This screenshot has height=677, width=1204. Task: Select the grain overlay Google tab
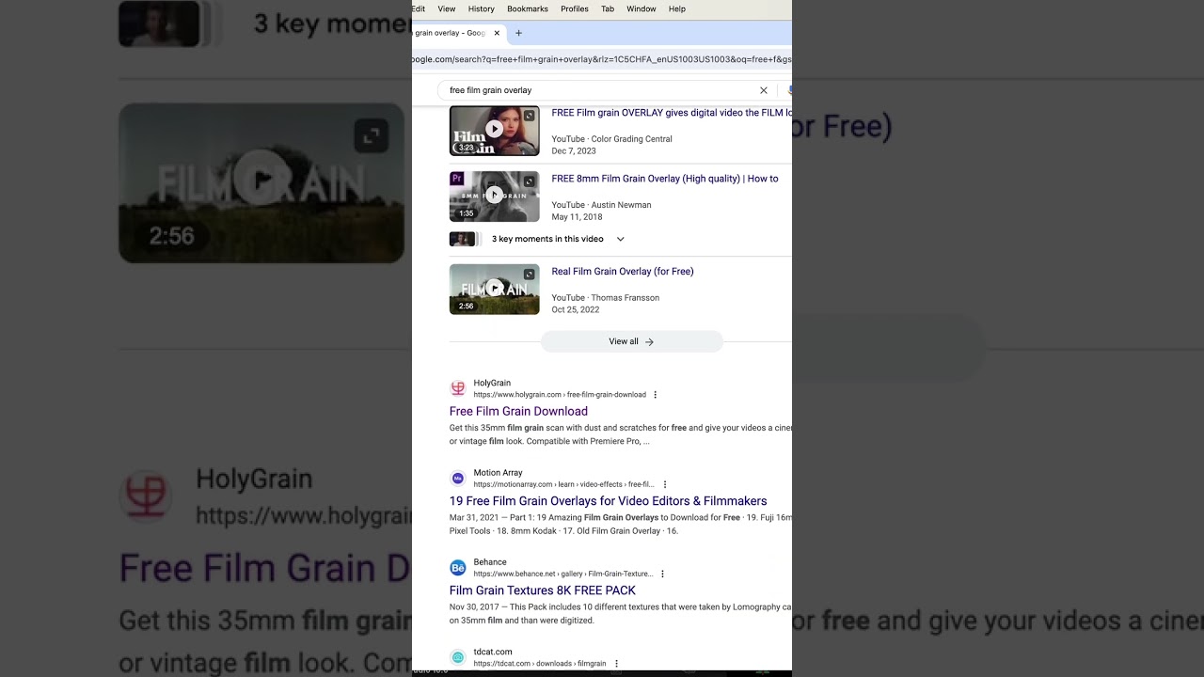[458, 33]
